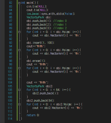Click 'int main() {' function header
The width and height of the screenshot is (111, 123).
(30, 3)
